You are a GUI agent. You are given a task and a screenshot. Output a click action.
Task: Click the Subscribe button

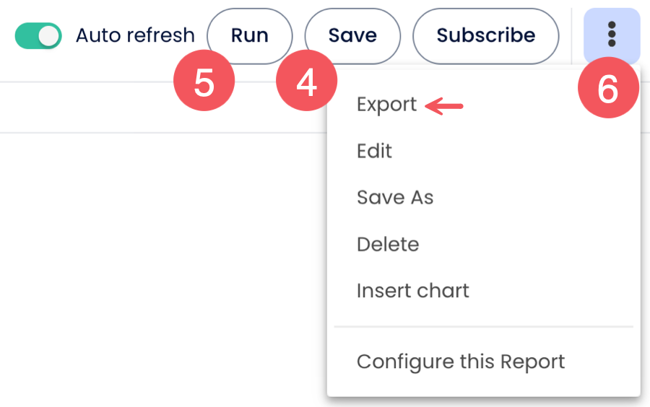[485, 35]
